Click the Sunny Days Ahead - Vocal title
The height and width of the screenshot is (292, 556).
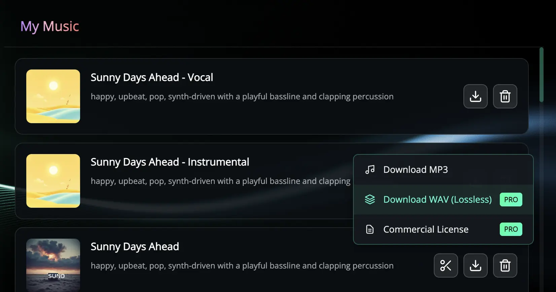click(152, 78)
